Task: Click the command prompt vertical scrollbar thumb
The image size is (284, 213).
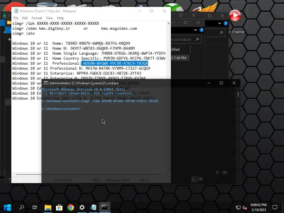Action: click(238, 94)
